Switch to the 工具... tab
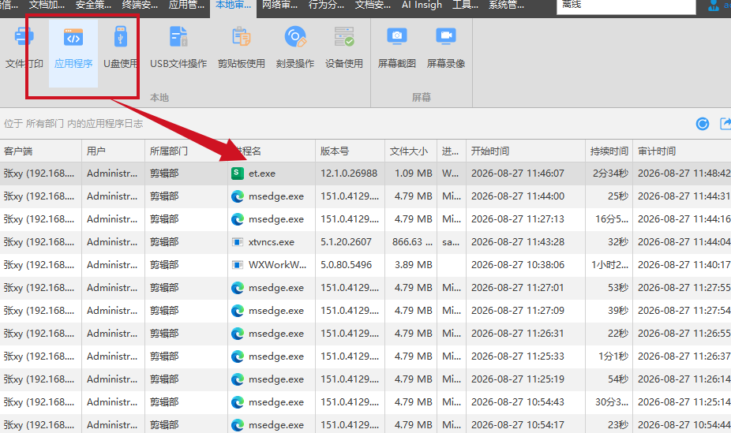This screenshot has width=731, height=433. [x=465, y=5]
